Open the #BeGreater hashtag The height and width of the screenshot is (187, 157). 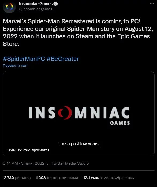[63, 59]
